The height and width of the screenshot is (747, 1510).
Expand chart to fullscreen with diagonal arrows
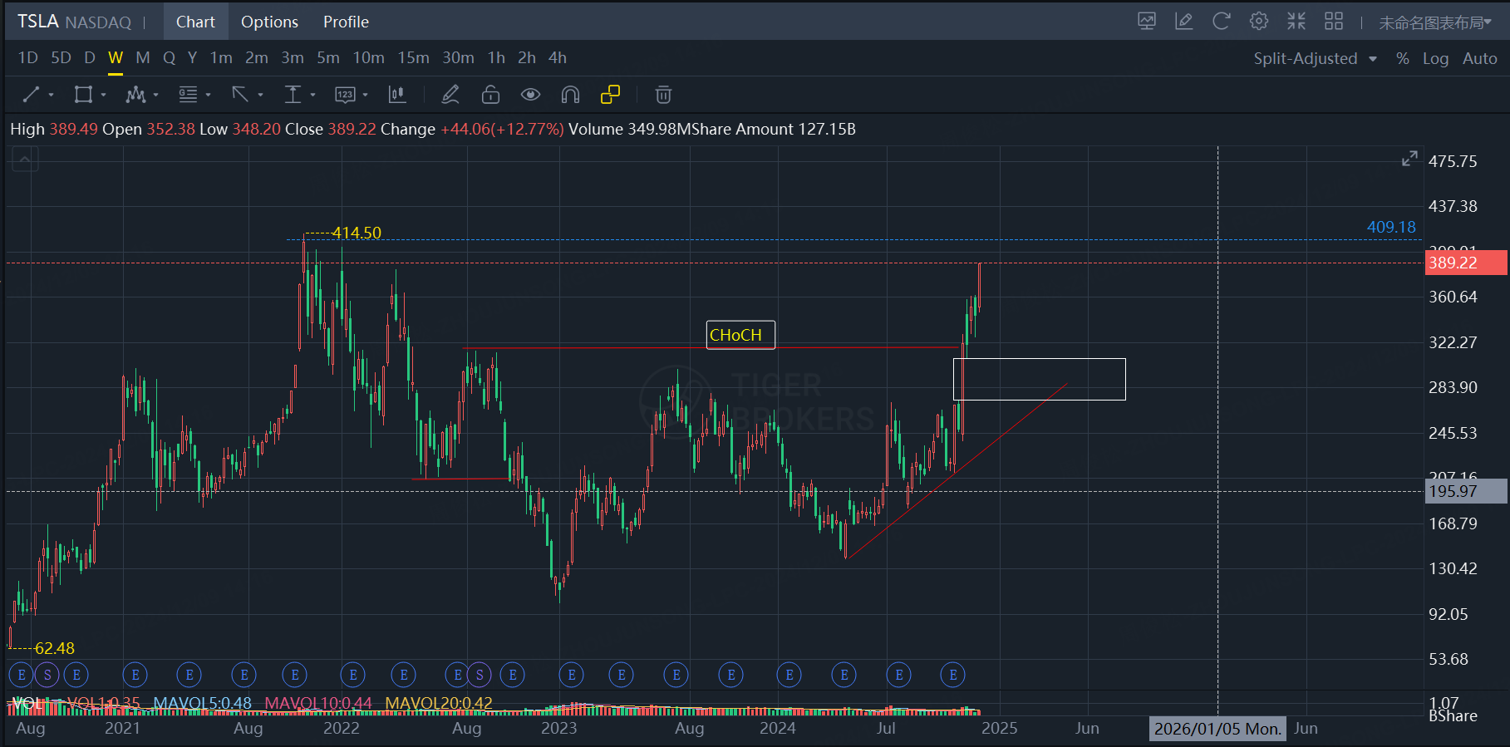tap(1409, 159)
